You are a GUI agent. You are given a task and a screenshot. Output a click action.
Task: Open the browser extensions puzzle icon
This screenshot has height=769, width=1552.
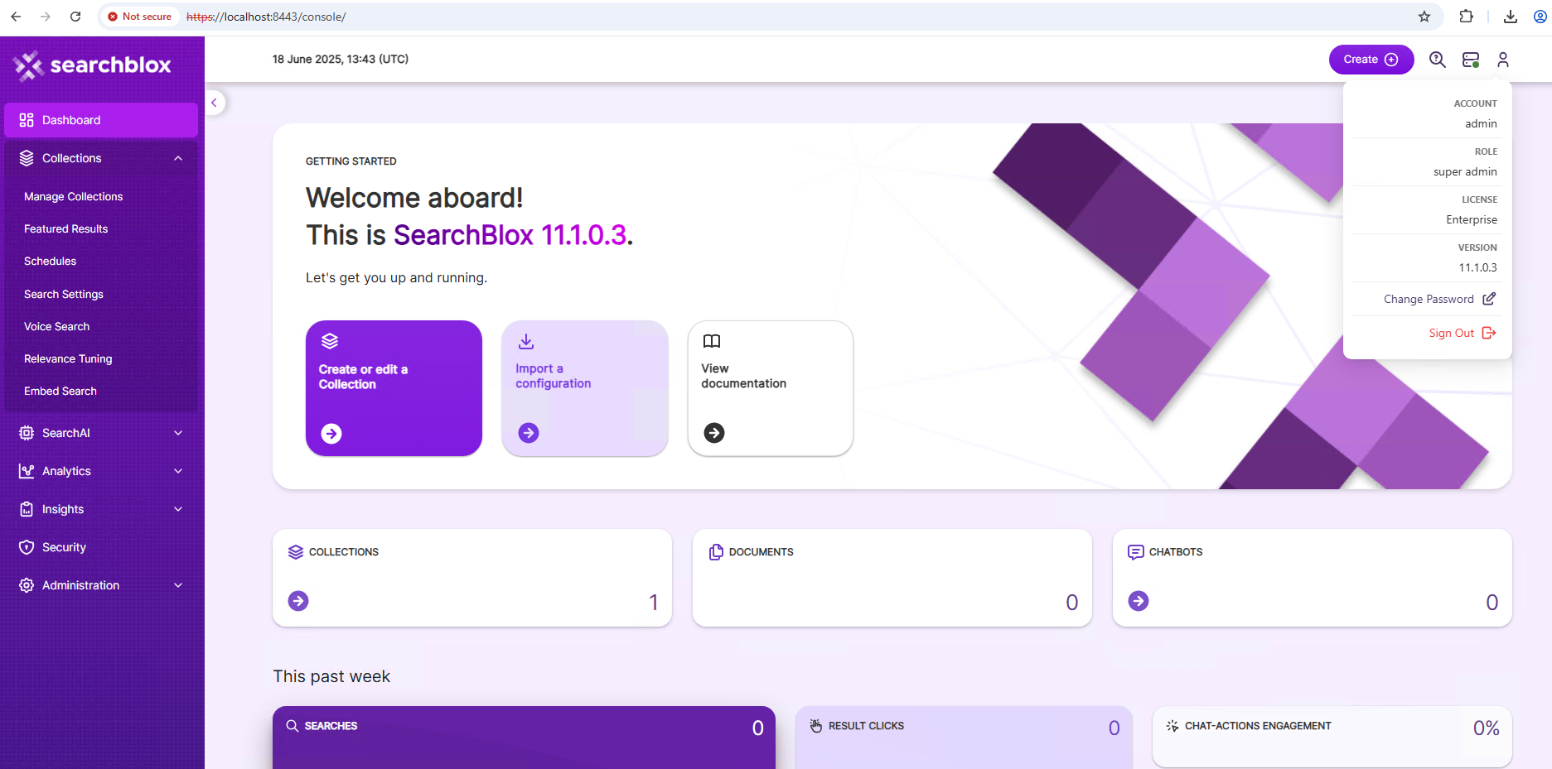(x=1467, y=17)
